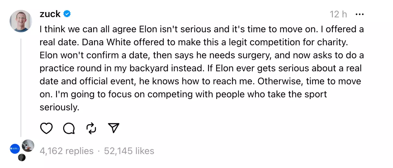Open zuck's profile picture
Viewport: 393px width, 168px height.
[x=21, y=21]
